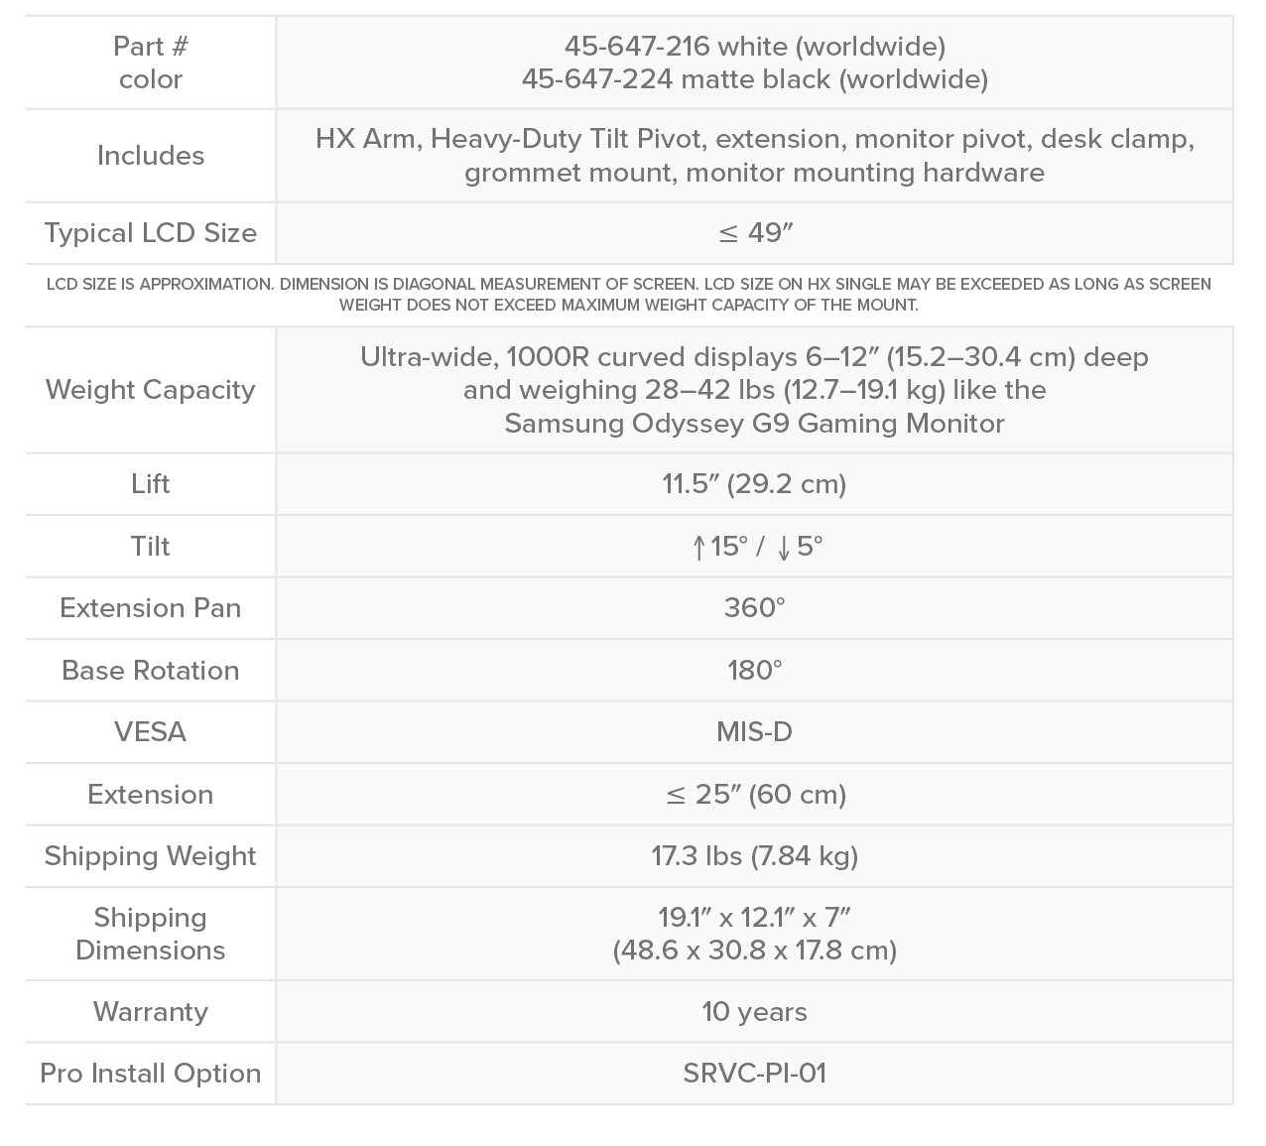Click the Extension Pan label
This screenshot has width=1266, height=1146.
[x=151, y=608]
